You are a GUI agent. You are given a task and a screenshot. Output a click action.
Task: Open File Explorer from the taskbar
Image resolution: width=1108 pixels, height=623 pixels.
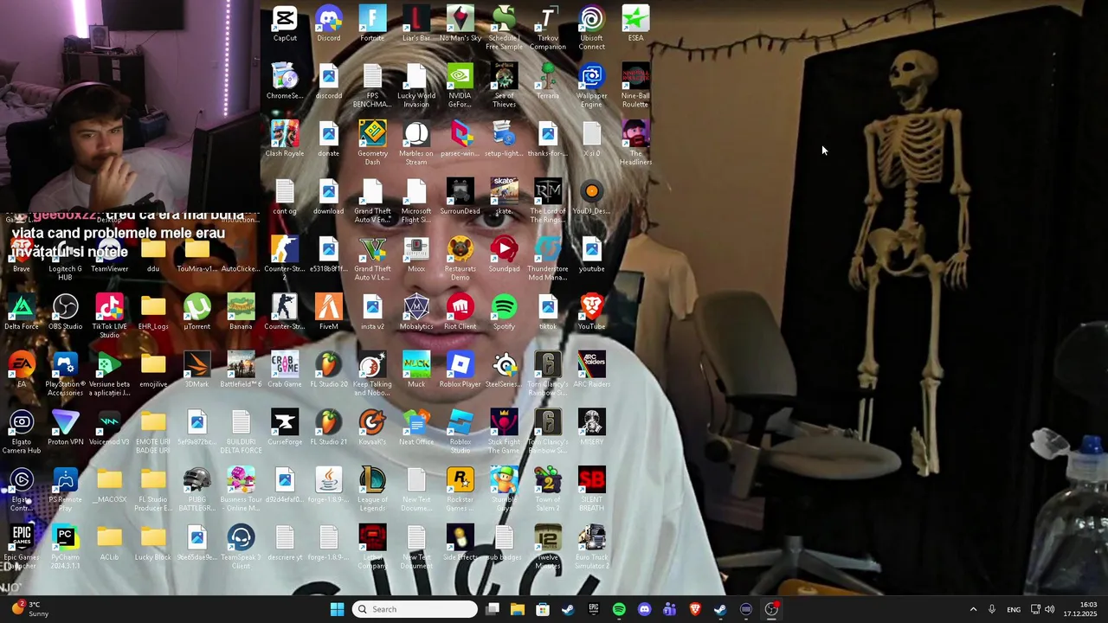tap(518, 609)
